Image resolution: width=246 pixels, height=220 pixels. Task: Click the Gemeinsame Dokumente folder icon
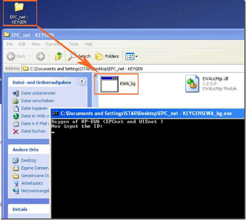click(x=16, y=176)
